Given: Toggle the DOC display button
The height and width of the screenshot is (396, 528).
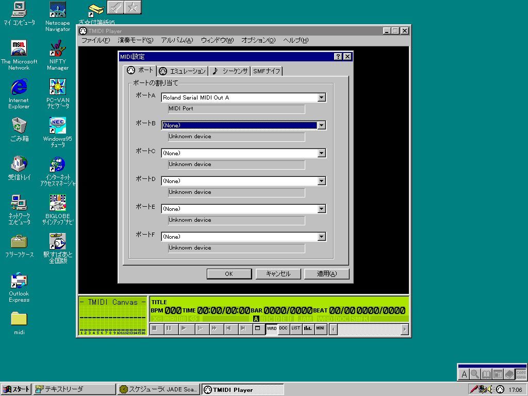Looking at the screenshot, I should pyautogui.click(x=284, y=328).
